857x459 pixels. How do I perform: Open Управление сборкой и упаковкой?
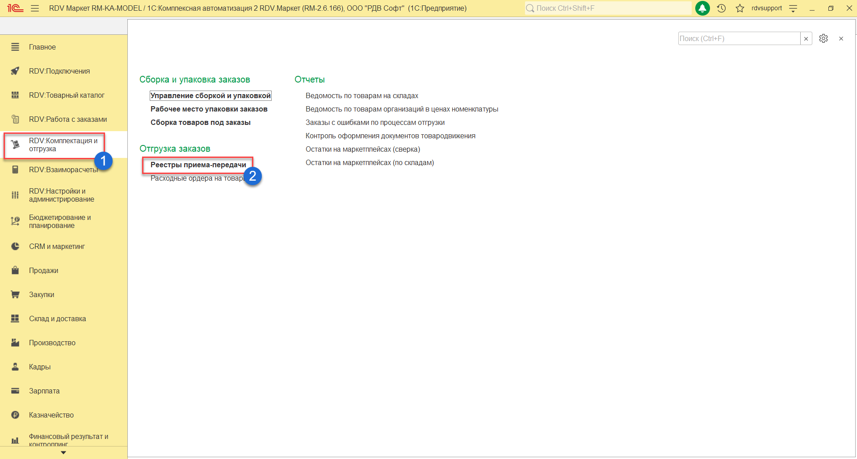click(x=210, y=95)
